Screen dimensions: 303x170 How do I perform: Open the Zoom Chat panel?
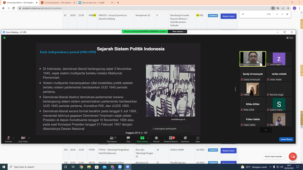(x=128, y=139)
